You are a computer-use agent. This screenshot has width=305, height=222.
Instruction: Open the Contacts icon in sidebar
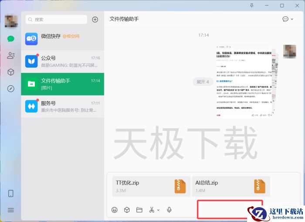pos(11,55)
